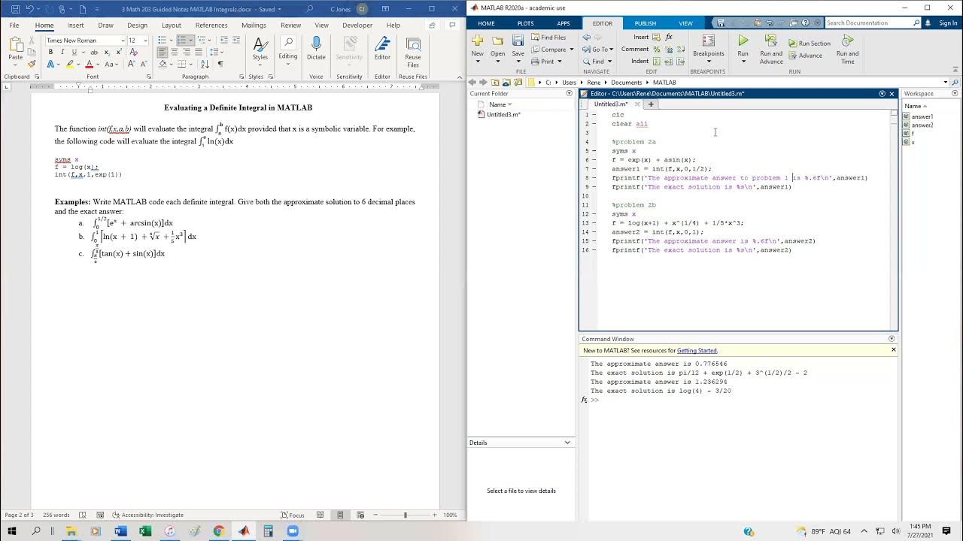Open the Getting Started link
963x541 pixels.
pyautogui.click(x=697, y=351)
